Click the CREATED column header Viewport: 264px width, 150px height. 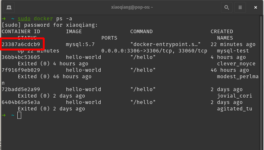(x=222, y=31)
